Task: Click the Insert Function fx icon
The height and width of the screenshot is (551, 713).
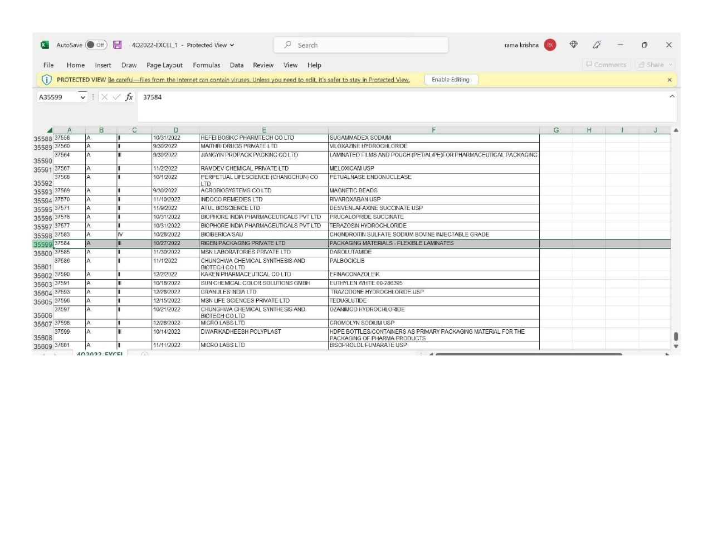Action: click(x=129, y=97)
